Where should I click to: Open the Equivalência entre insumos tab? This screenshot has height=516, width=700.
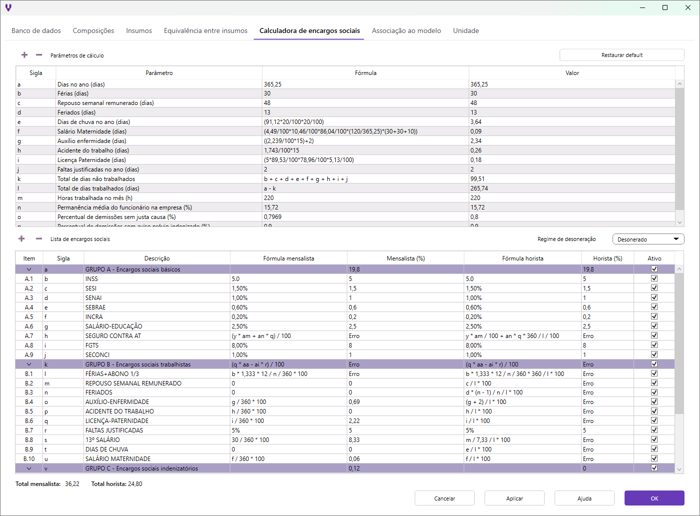click(x=205, y=30)
